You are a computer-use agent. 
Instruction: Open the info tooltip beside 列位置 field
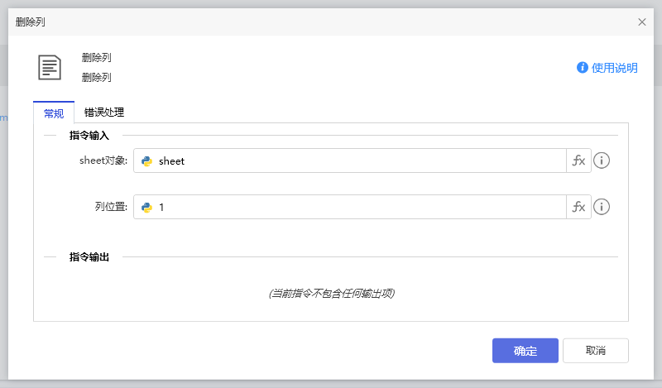[x=602, y=207]
